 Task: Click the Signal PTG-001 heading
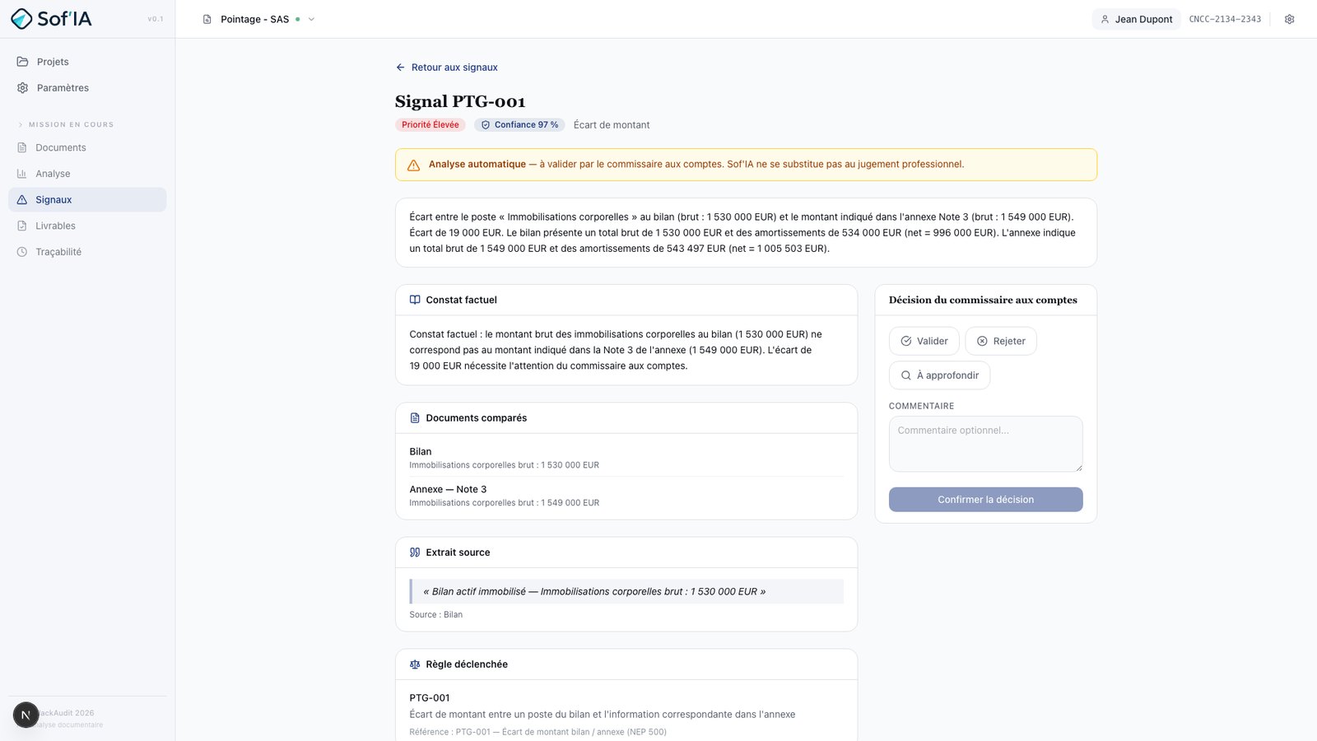(460, 101)
